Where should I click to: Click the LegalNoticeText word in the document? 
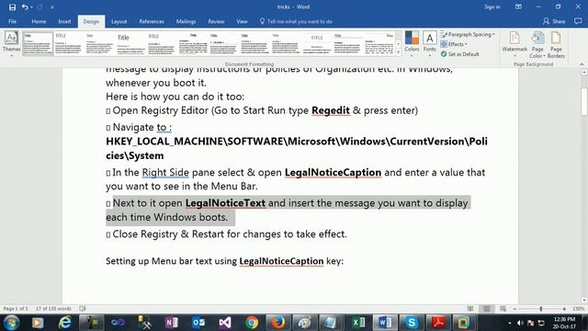pyautogui.click(x=225, y=203)
